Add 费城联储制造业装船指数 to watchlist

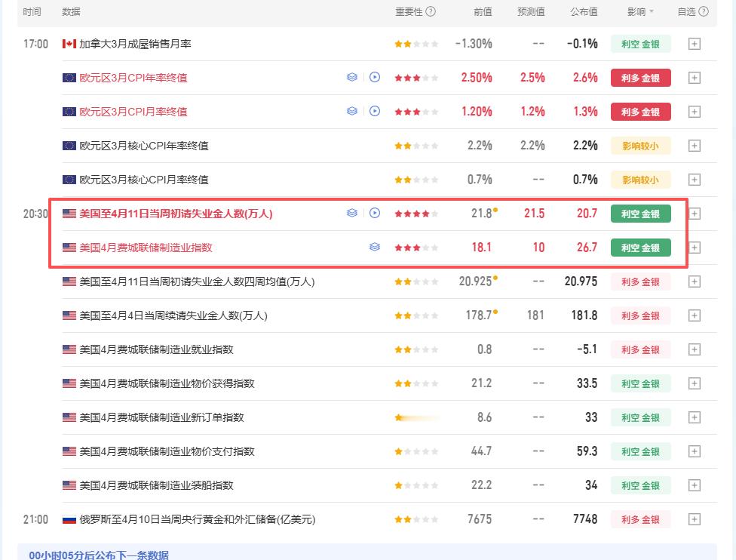click(x=695, y=485)
